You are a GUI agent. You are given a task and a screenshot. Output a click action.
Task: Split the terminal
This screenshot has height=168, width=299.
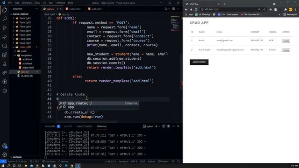click(x=164, y=126)
